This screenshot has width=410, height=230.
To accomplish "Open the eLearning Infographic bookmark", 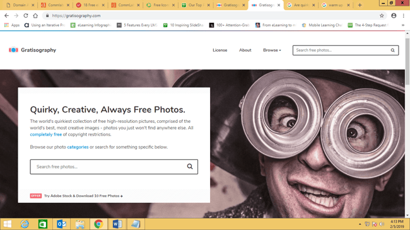I will tap(91, 25).
